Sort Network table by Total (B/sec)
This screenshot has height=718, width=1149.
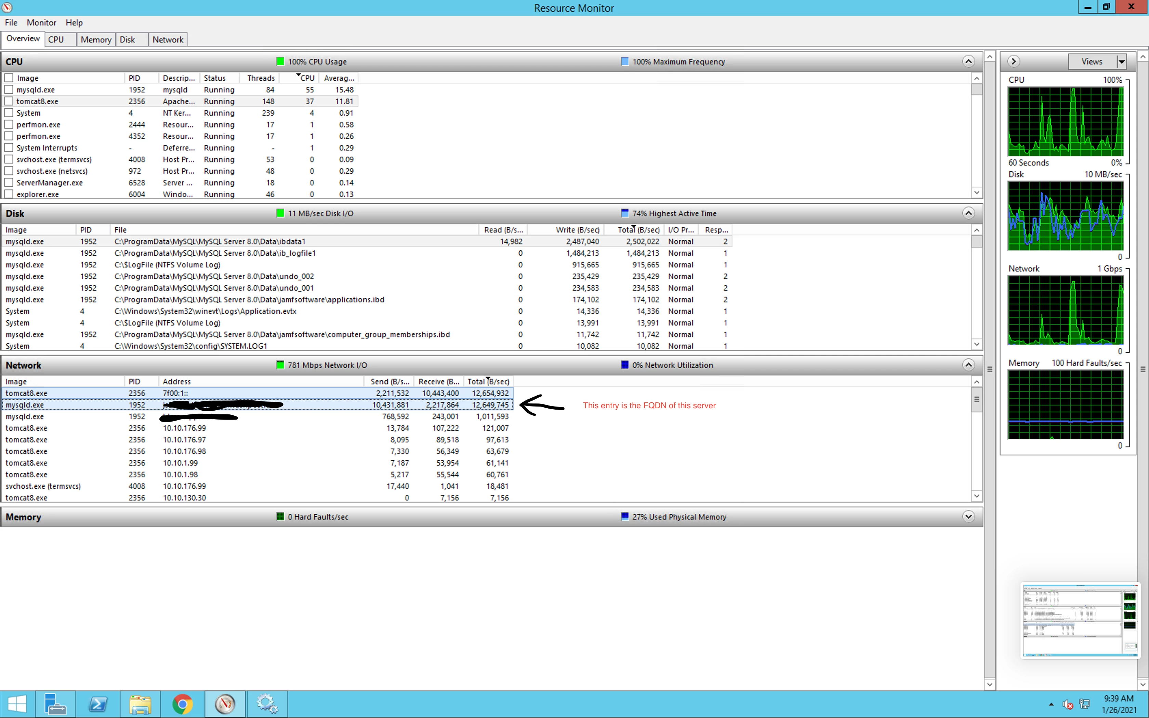point(488,381)
